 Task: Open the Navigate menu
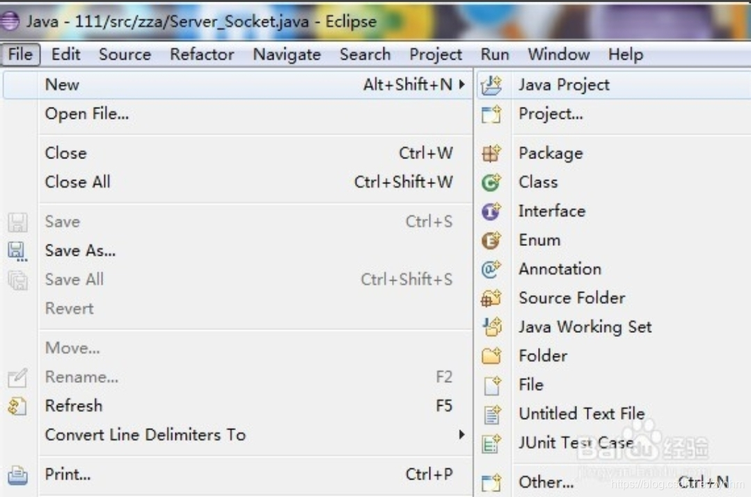click(x=287, y=54)
